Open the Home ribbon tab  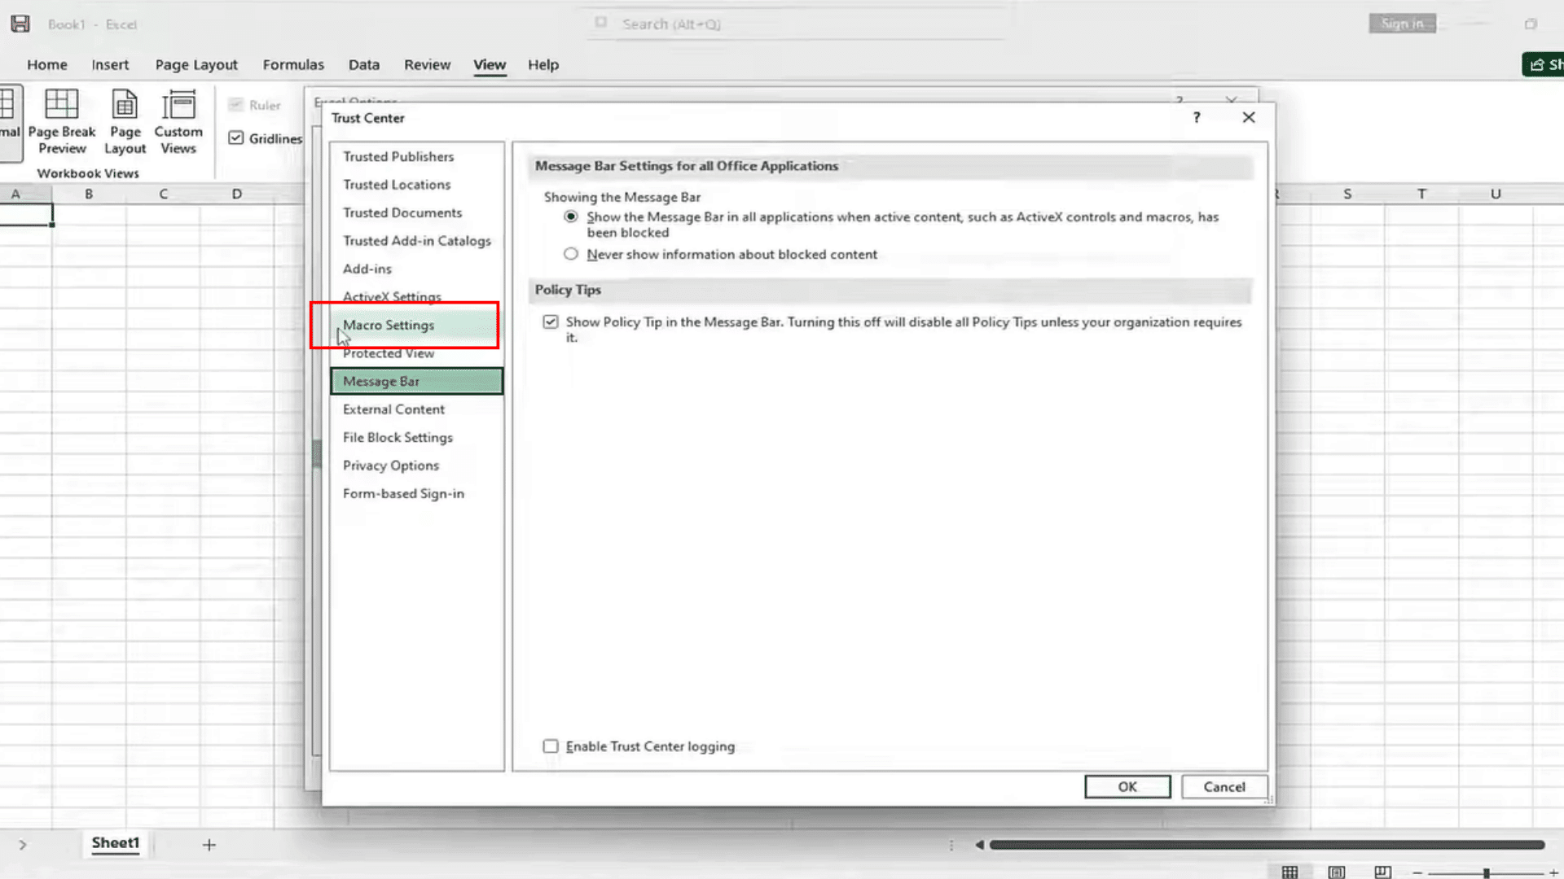pos(47,64)
